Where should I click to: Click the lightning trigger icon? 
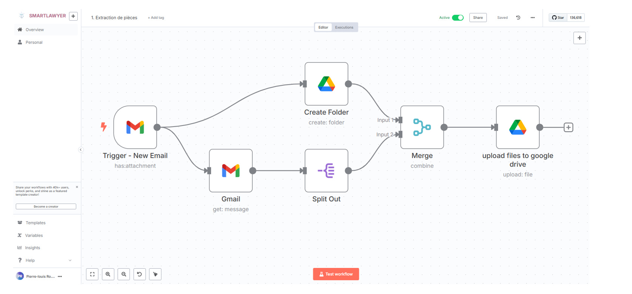(103, 127)
